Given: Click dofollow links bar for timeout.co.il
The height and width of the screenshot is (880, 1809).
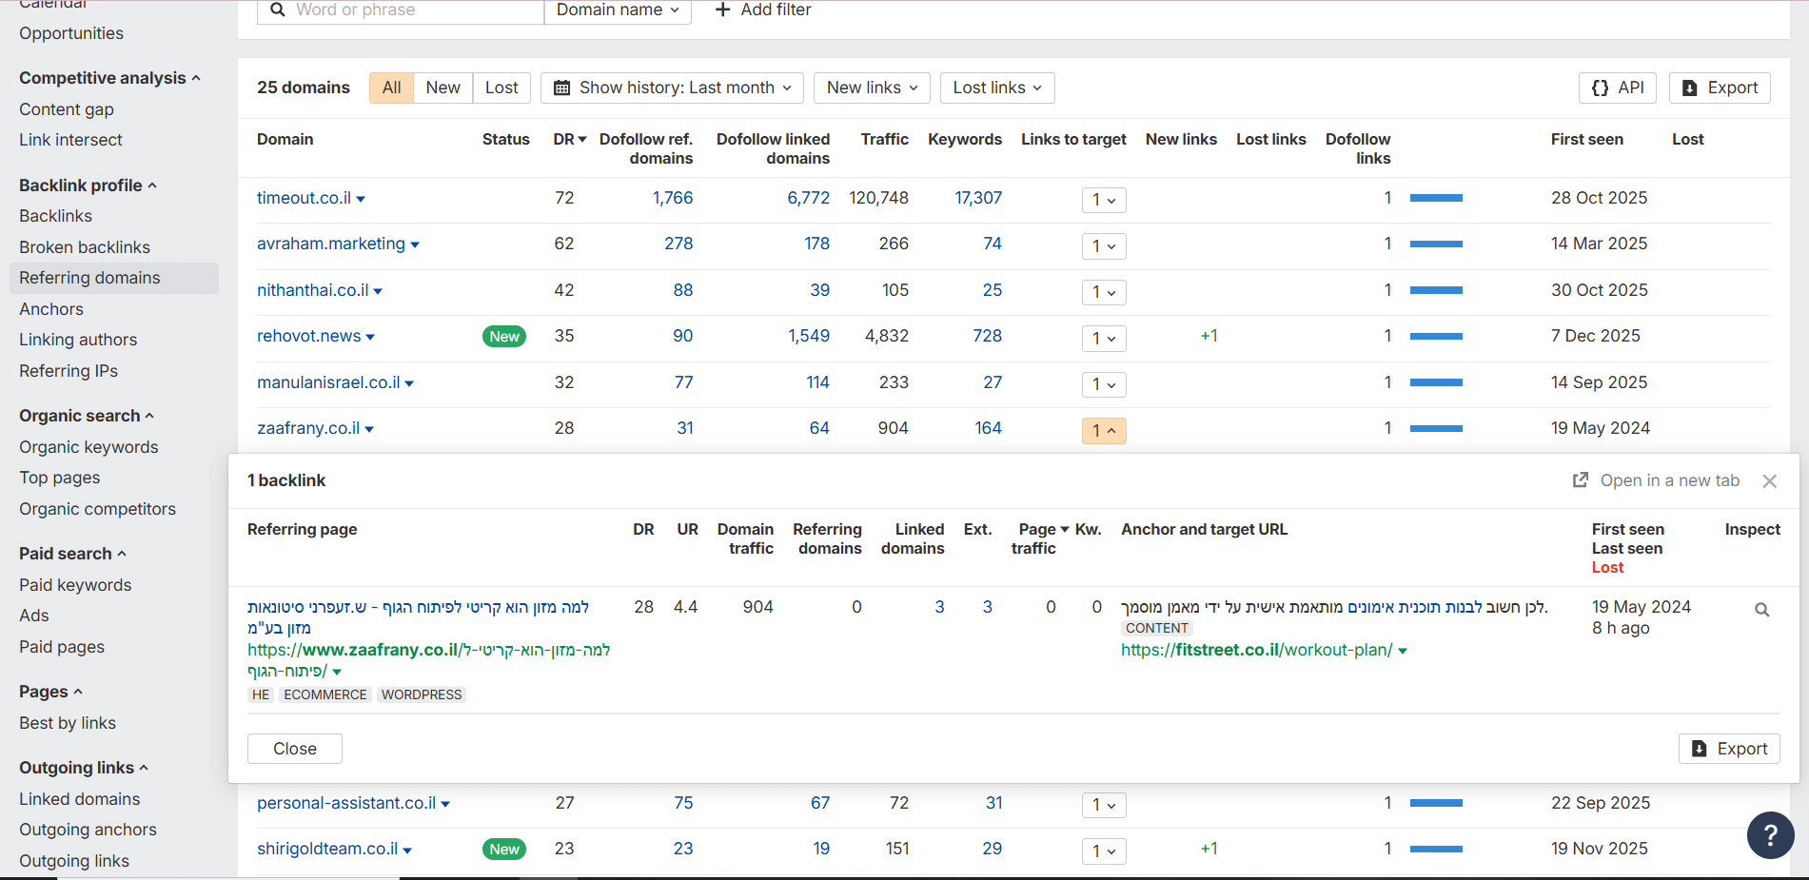Looking at the screenshot, I should tap(1436, 198).
